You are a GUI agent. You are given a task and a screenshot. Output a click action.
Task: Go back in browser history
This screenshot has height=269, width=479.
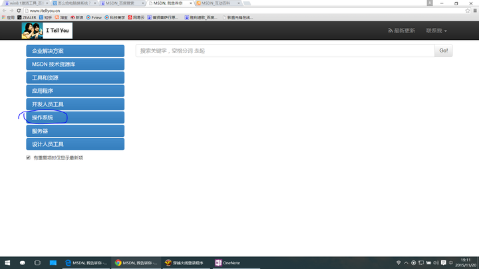tap(4, 11)
